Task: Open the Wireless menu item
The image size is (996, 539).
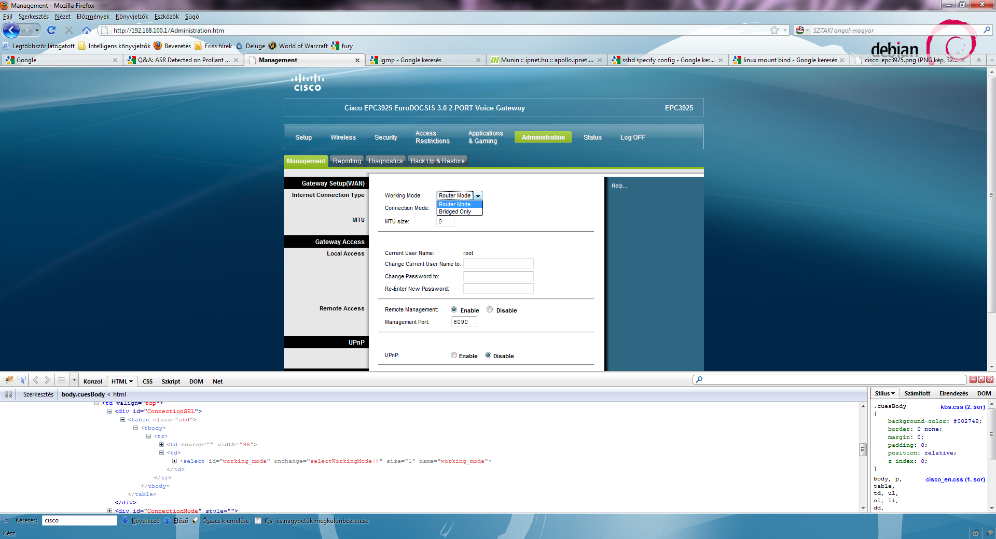Action: [343, 137]
